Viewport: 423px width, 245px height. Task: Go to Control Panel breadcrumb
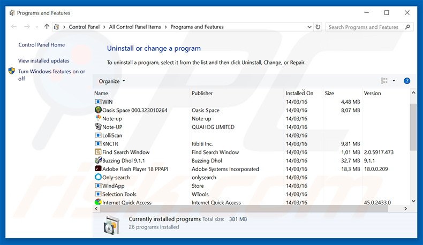coord(84,27)
